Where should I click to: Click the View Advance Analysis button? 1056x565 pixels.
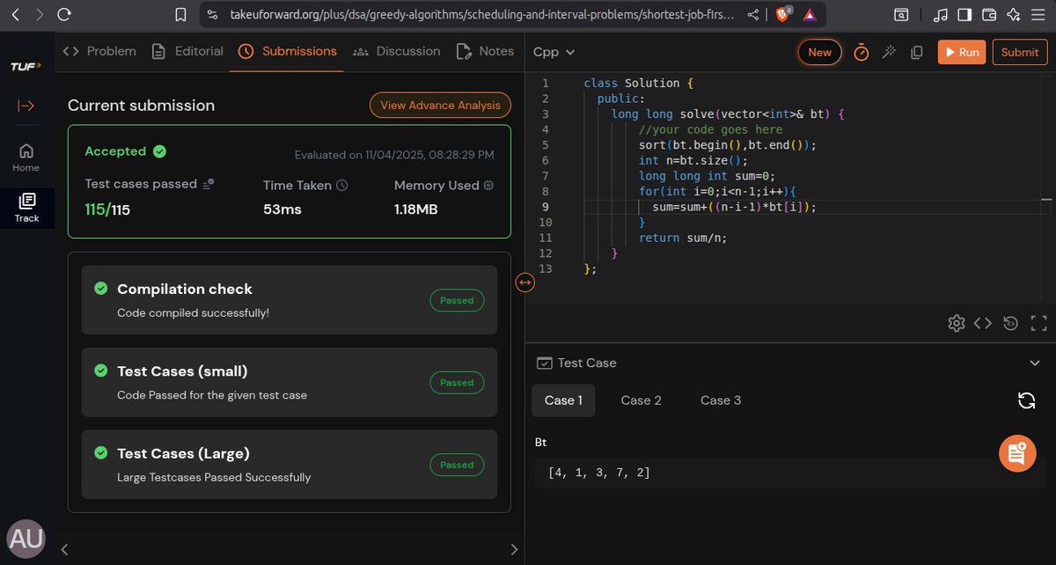pos(440,105)
